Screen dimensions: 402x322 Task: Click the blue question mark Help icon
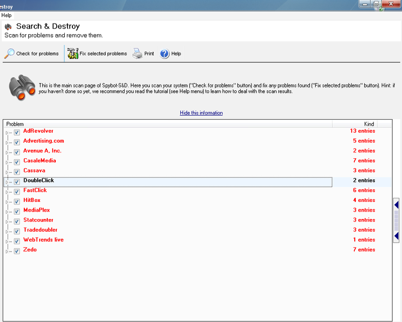tap(164, 54)
